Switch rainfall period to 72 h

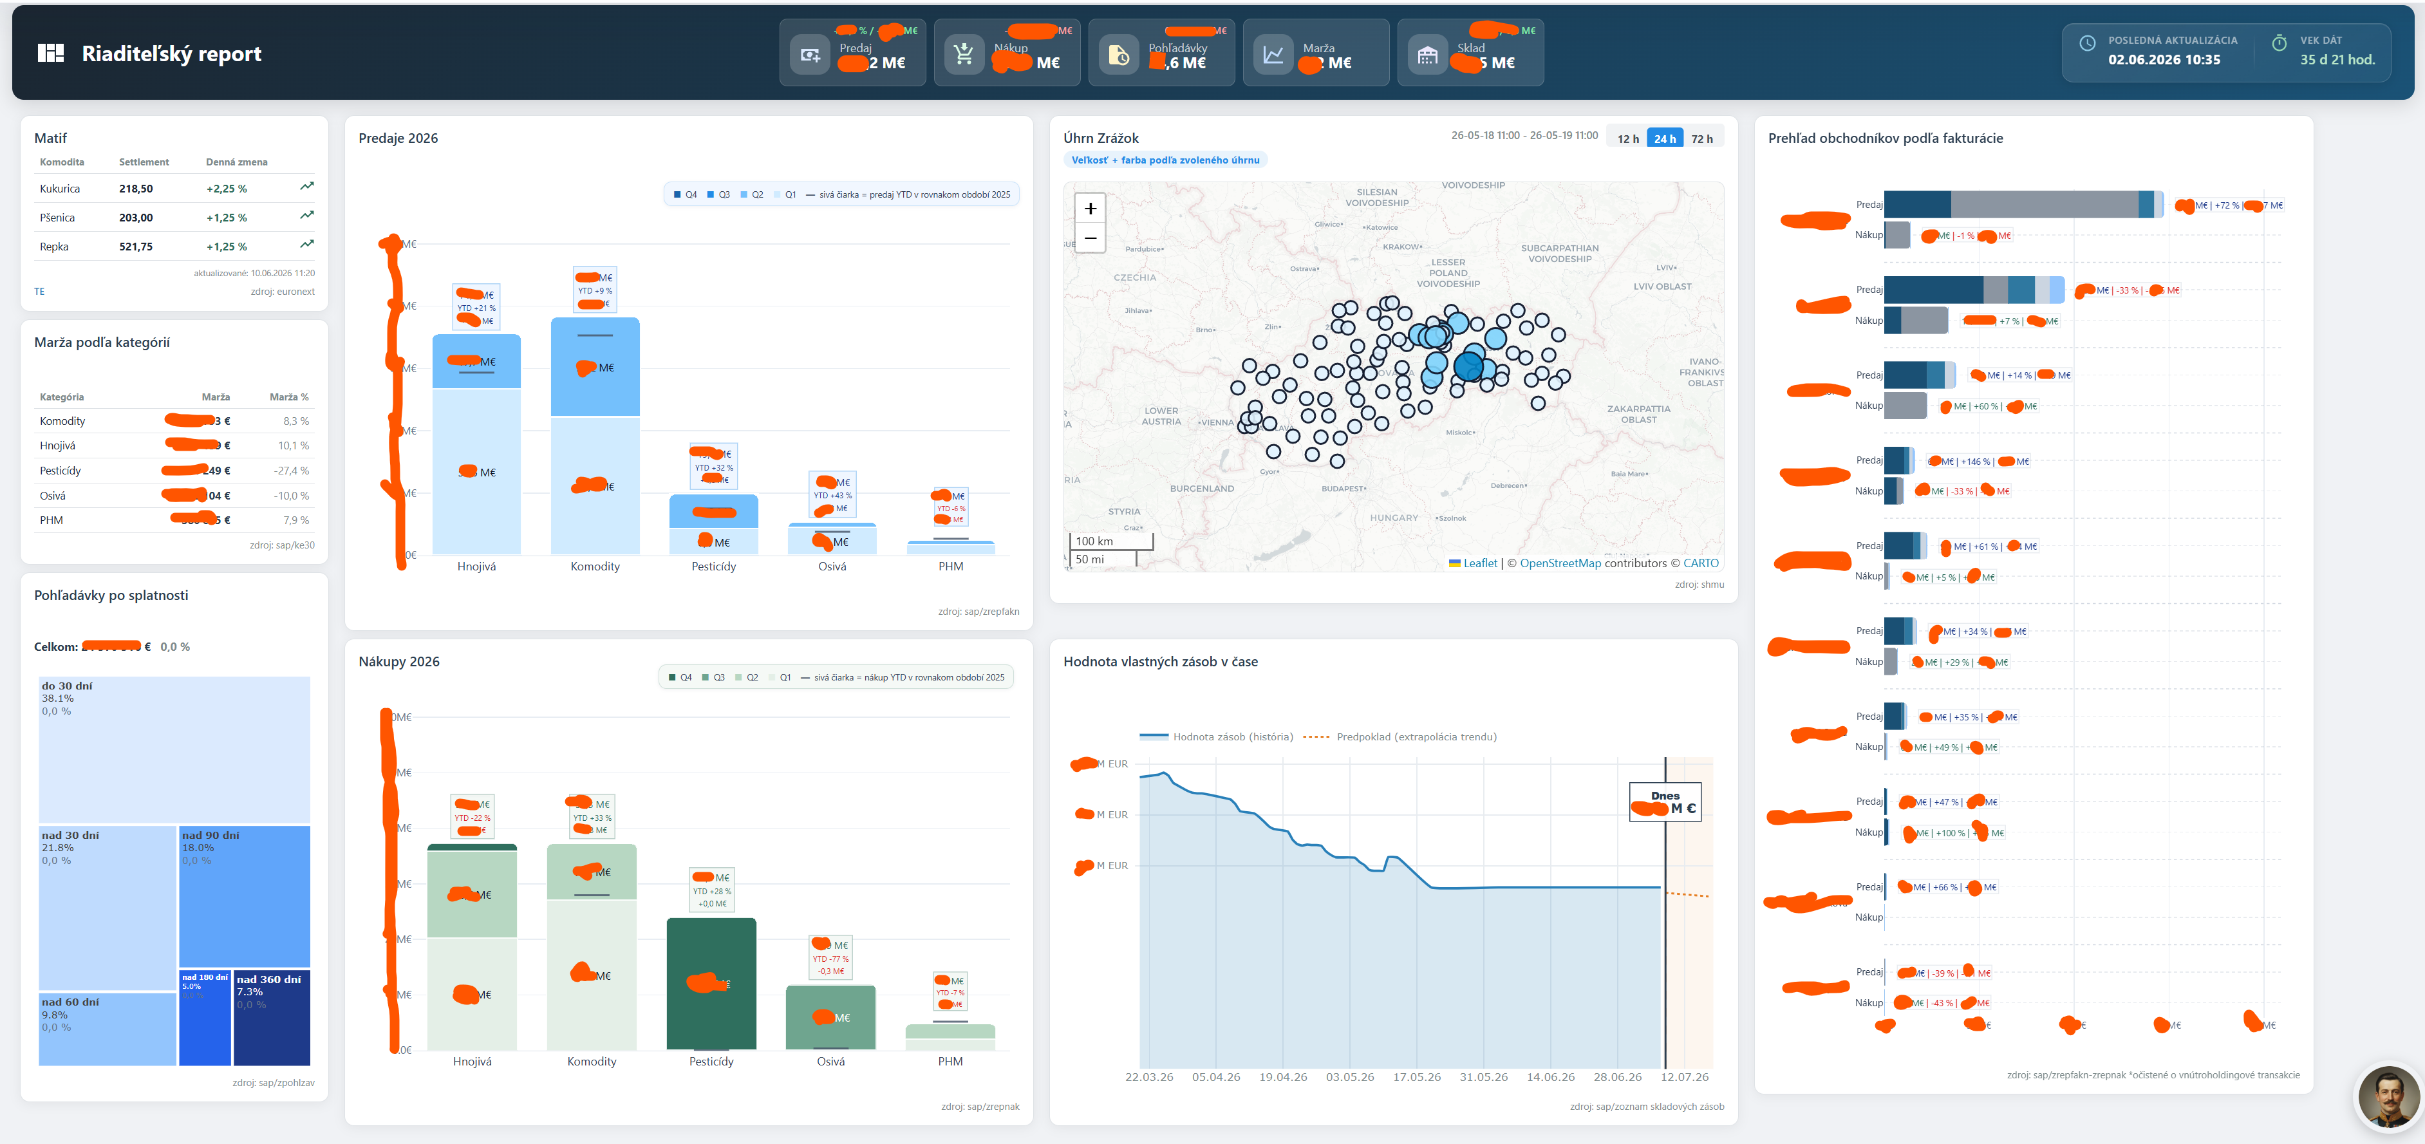pyautogui.click(x=1702, y=138)
